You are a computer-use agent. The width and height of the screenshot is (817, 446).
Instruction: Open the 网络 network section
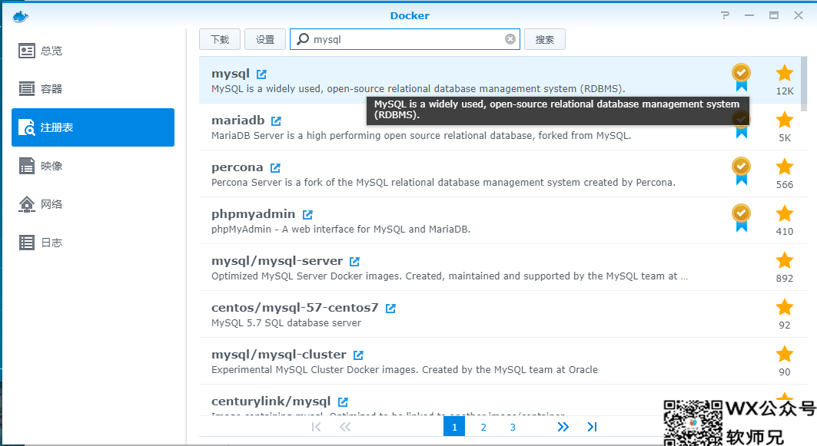[x=93, y=204]
